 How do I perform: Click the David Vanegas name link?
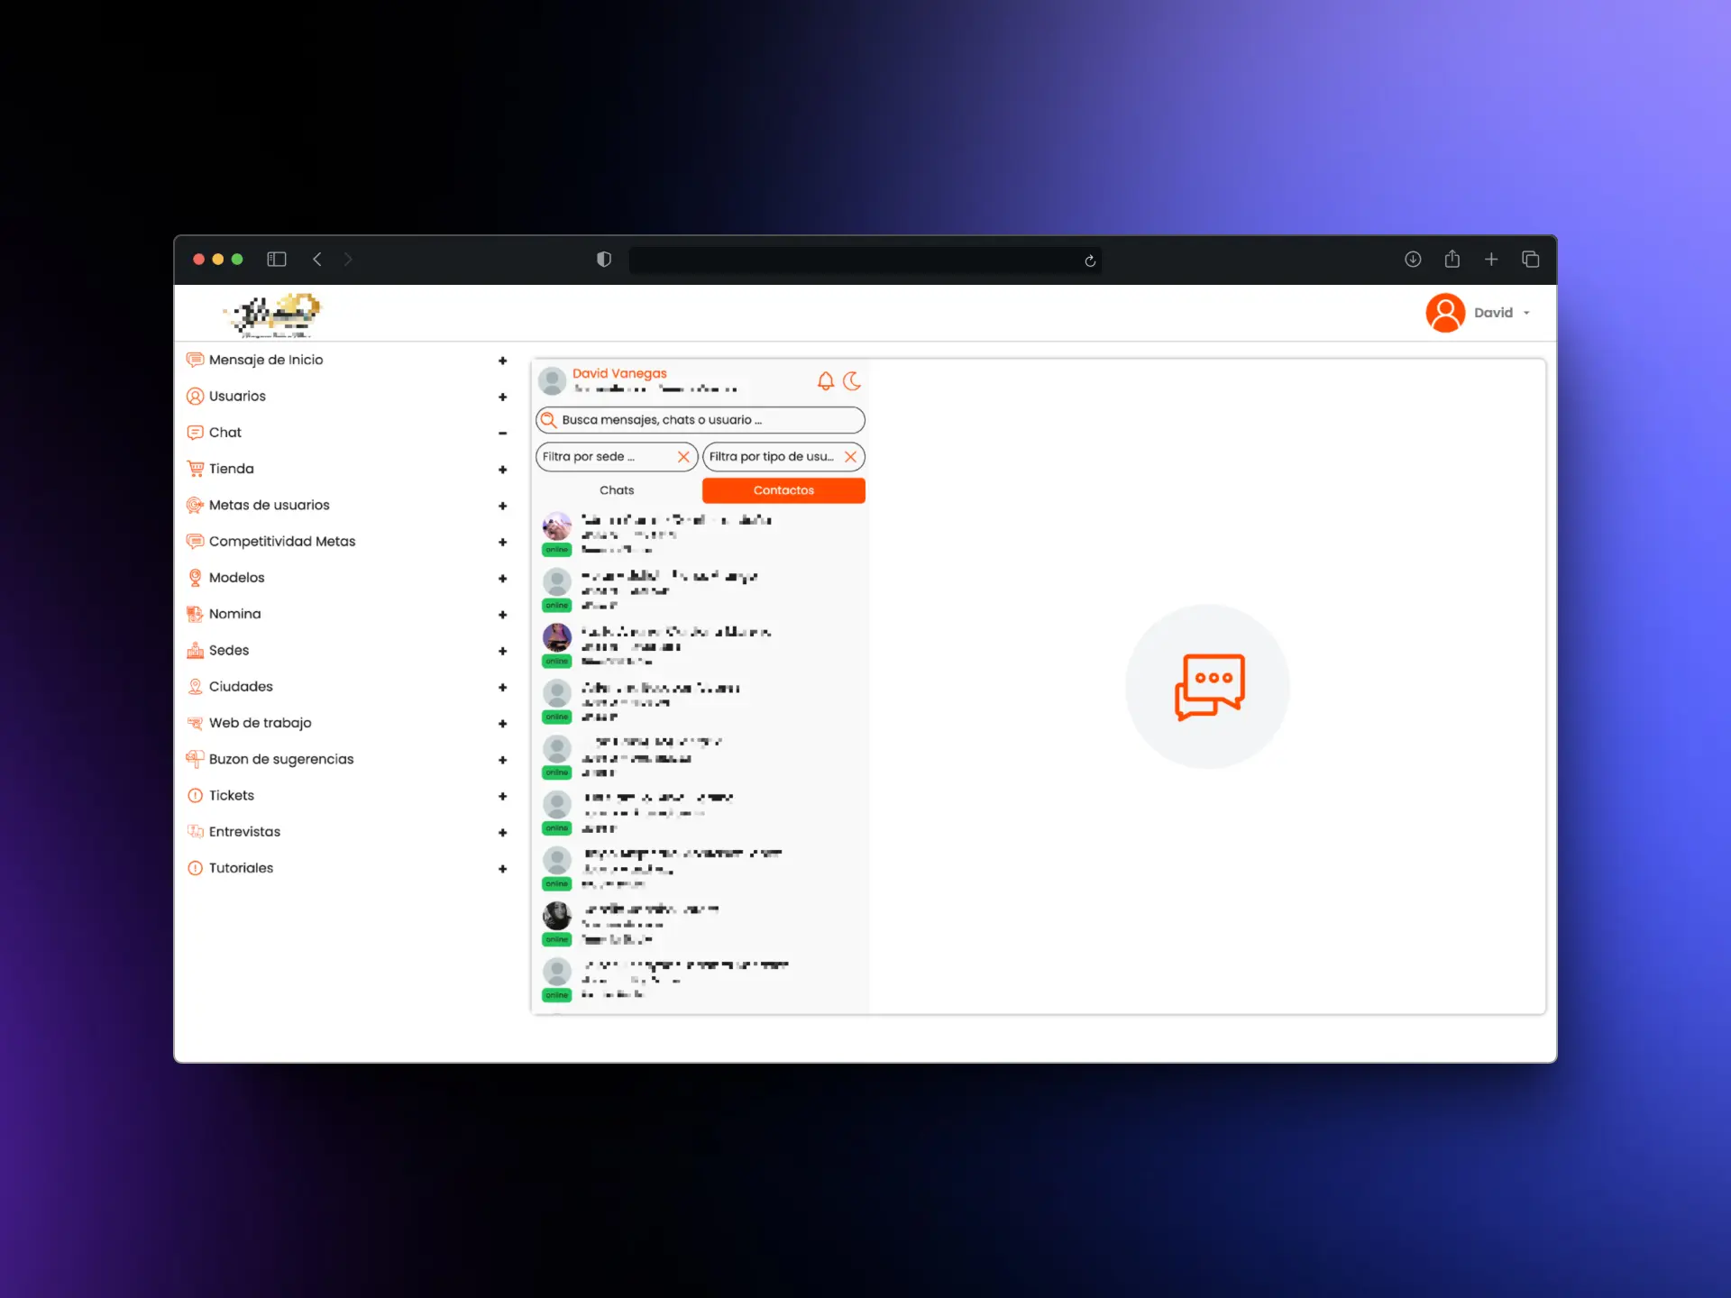click(x=619, y=373)
